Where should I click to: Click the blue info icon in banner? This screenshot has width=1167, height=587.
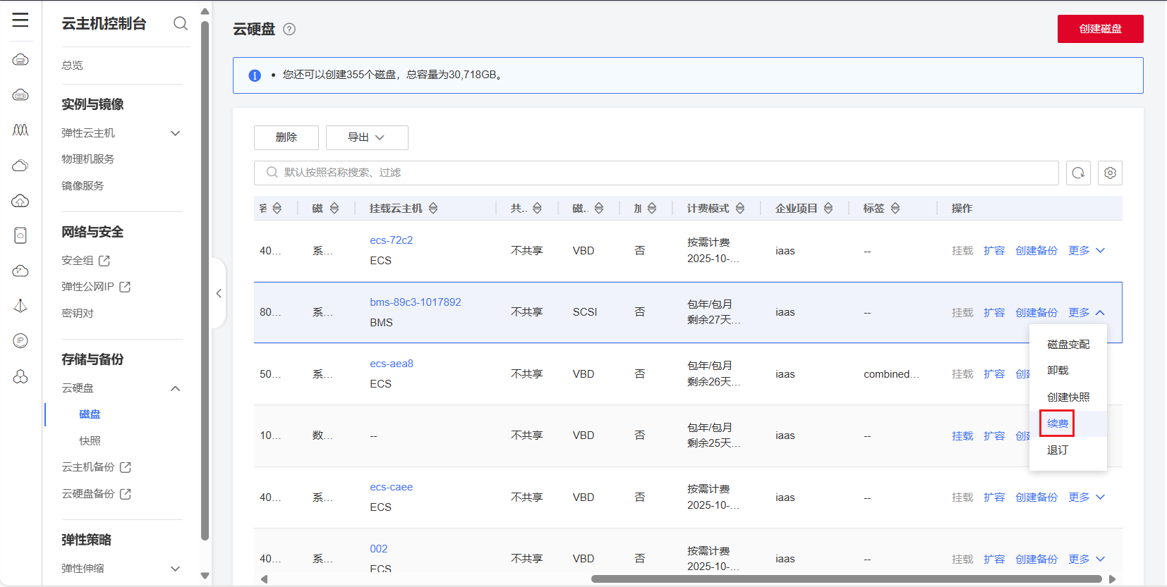(x=255, y=75)
